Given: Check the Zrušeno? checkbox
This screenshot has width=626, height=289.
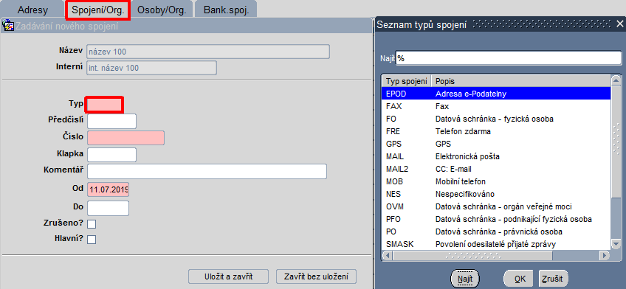Looking at the screenshot, I should (x=92, y=224).
